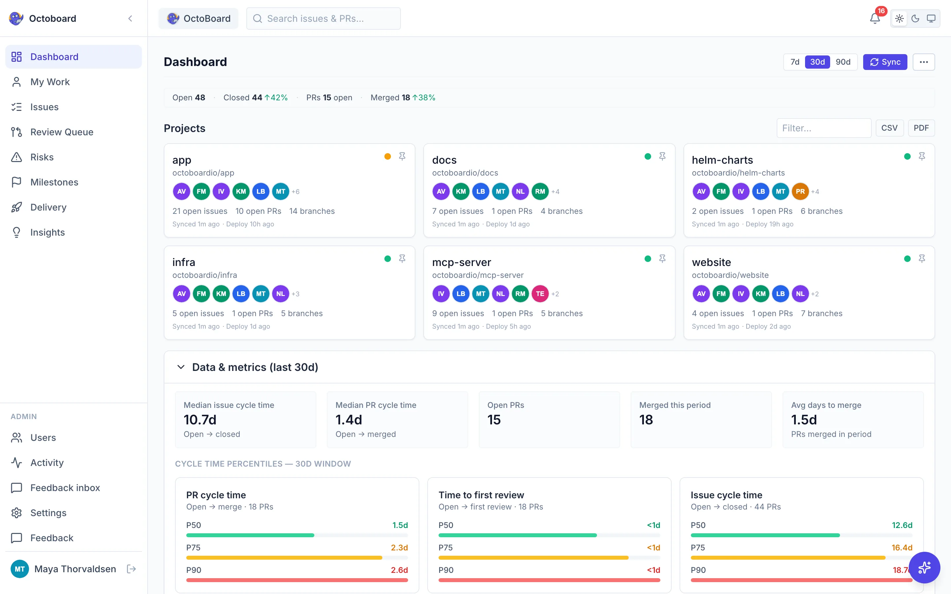
Task: Click the +6 more contributors on app
Action: tap(296, 192)
